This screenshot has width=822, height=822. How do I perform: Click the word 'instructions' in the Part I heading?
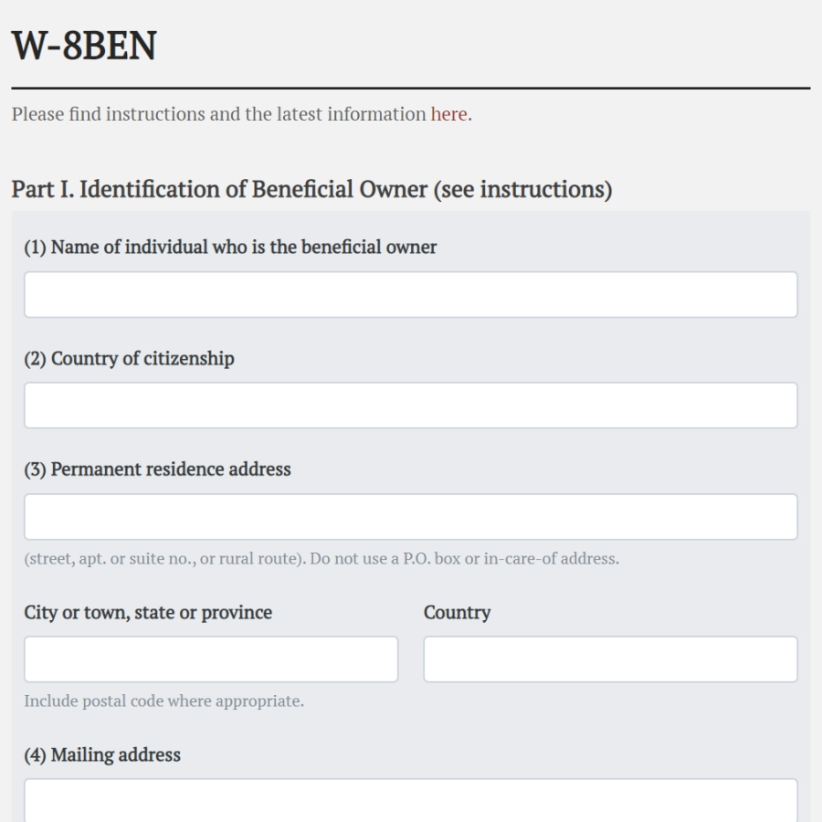pyautogui.click(x=542, y=189)
